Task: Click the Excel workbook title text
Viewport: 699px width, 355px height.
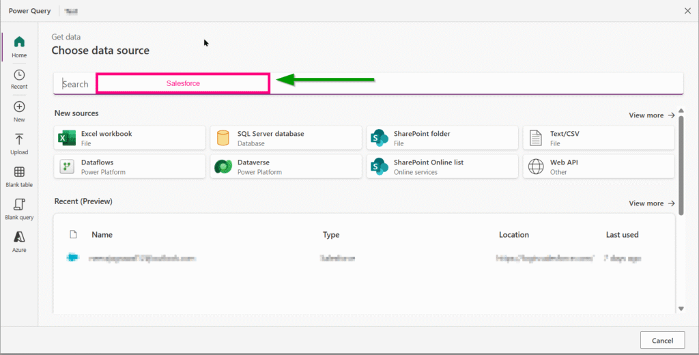Action: click(106, 134)
